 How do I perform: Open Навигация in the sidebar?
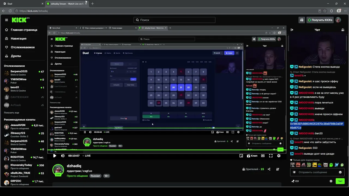(16, 38)
